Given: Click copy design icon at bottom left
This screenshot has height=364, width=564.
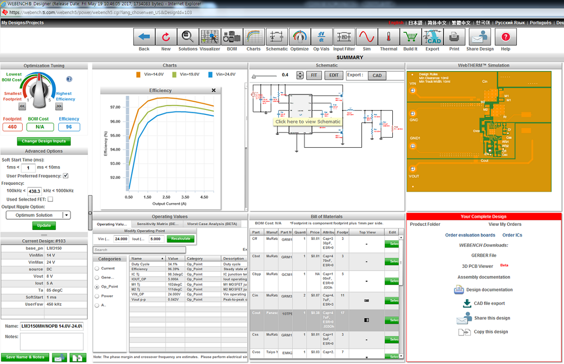Looking at the screenshot, I should click(x=78, y=357).
